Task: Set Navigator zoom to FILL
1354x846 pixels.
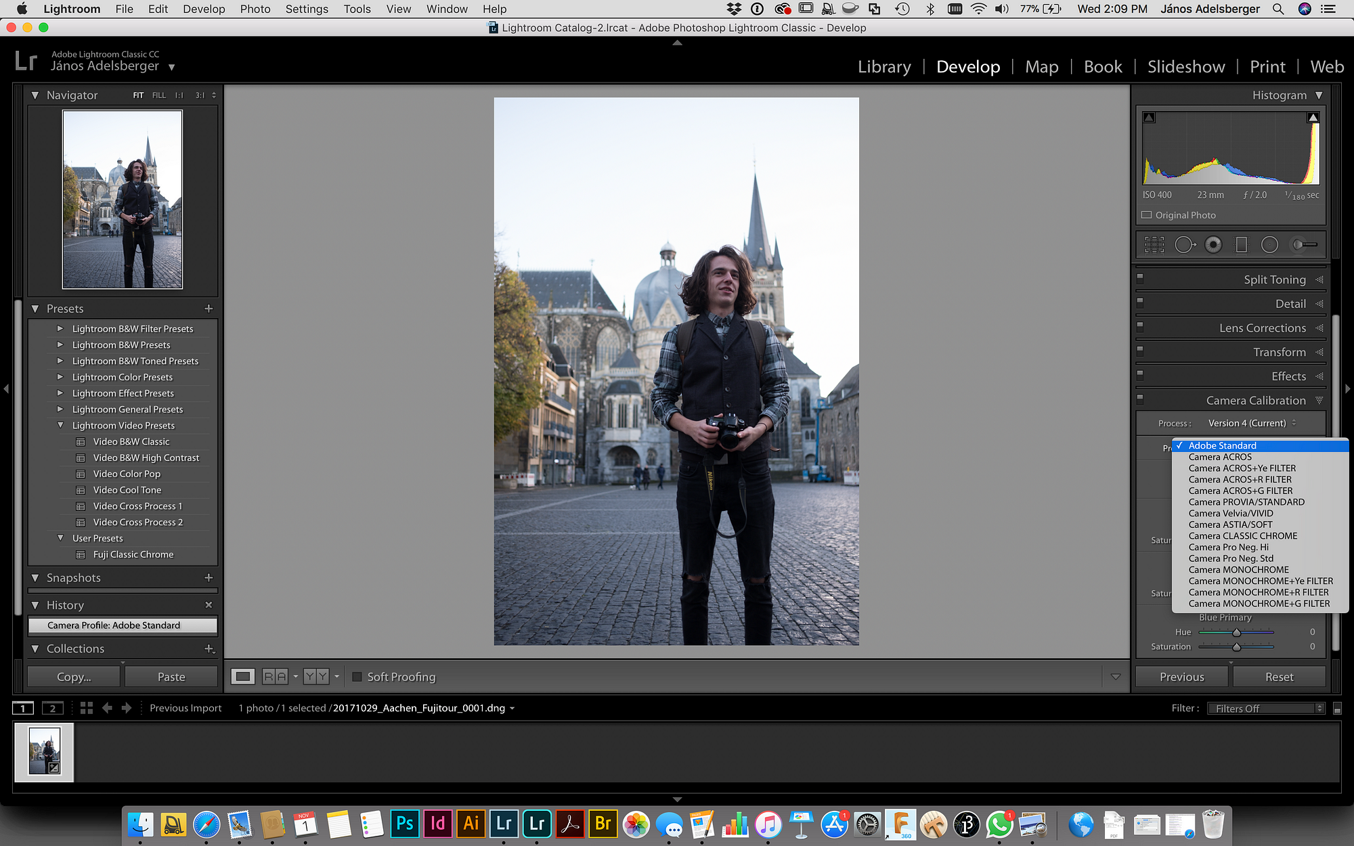Action: pos(158,95)
